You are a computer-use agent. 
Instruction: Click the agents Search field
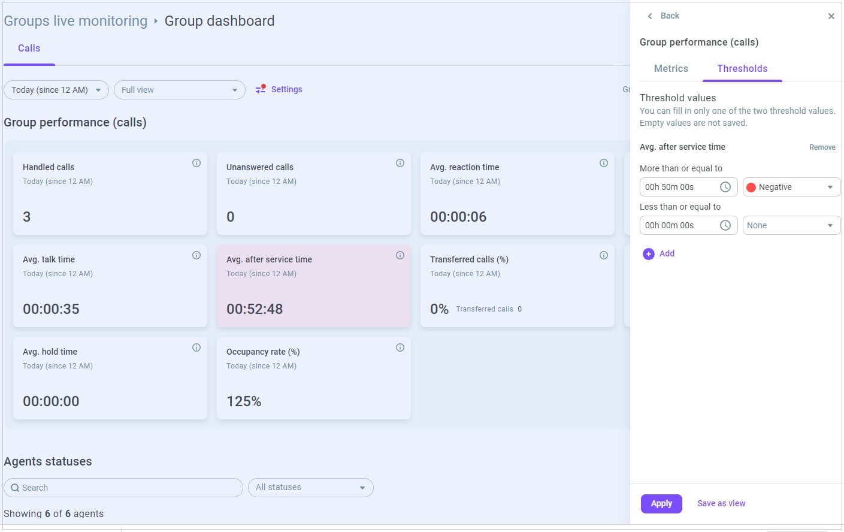coord(123,488)
